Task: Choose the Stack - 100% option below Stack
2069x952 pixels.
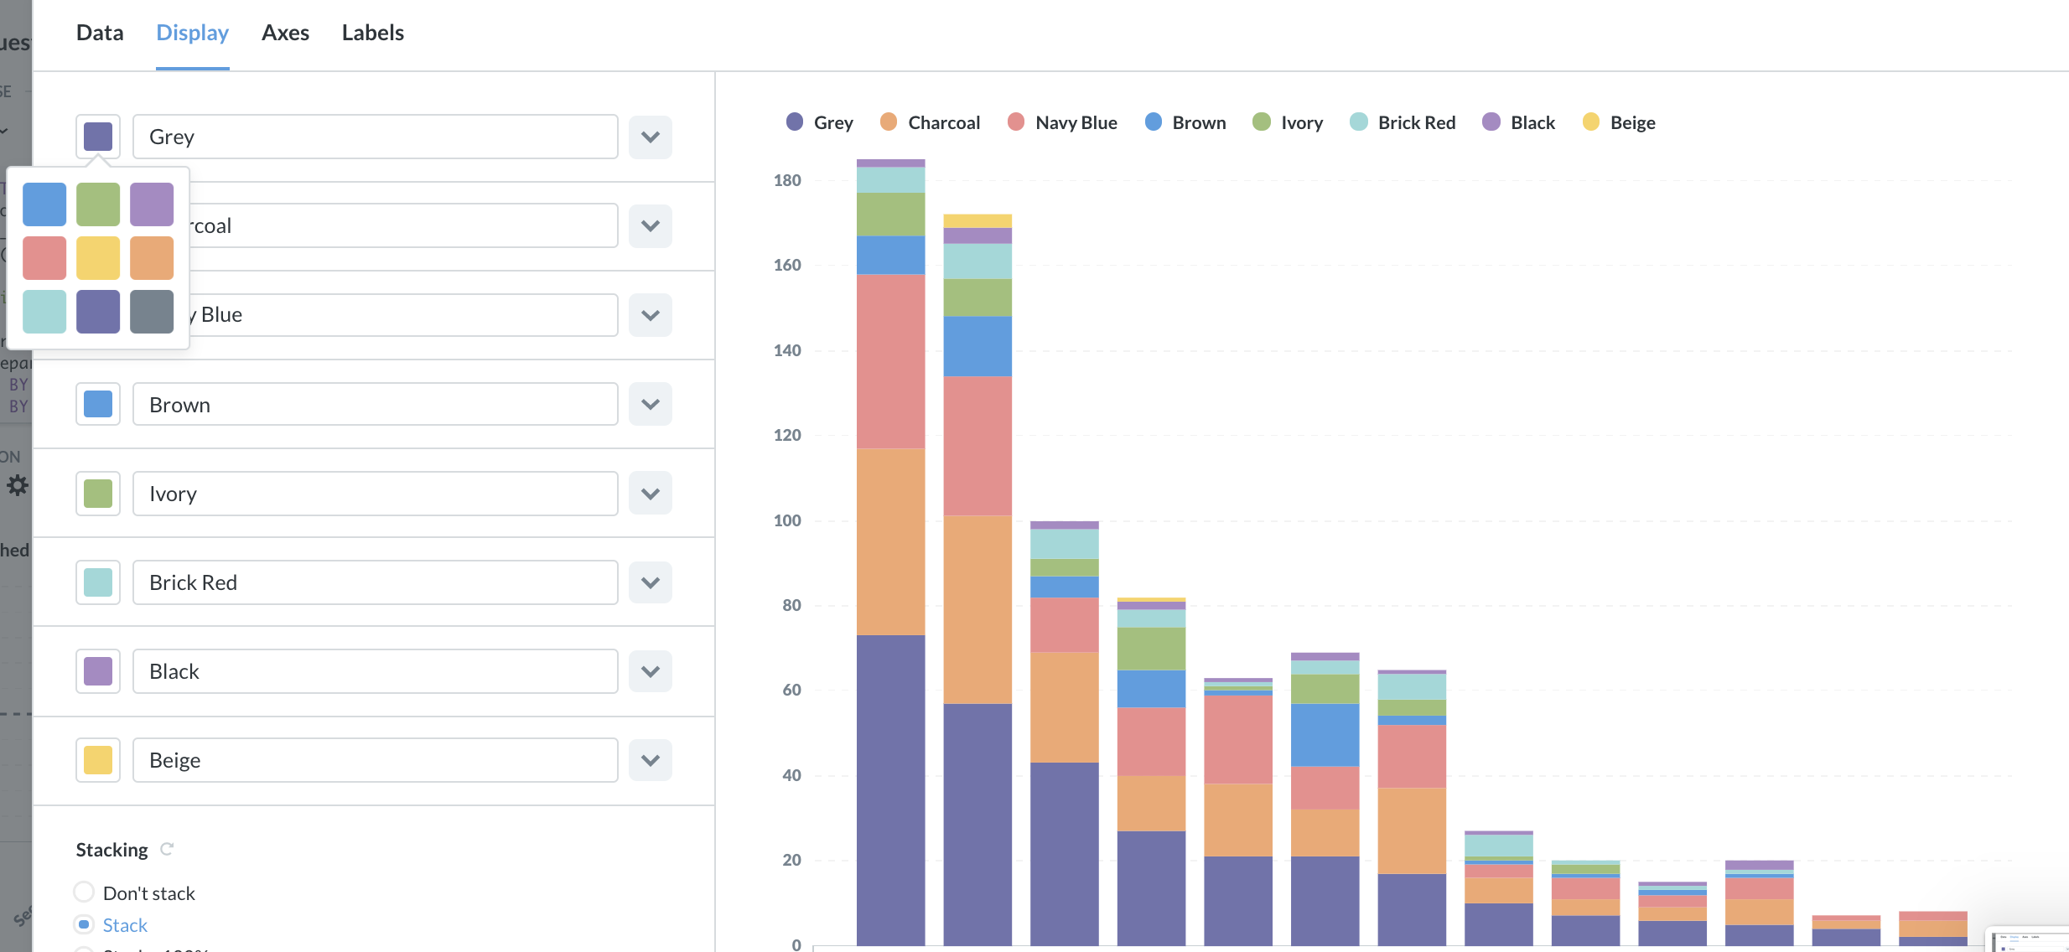Action: pyautogui.click(x=83, y=949)
